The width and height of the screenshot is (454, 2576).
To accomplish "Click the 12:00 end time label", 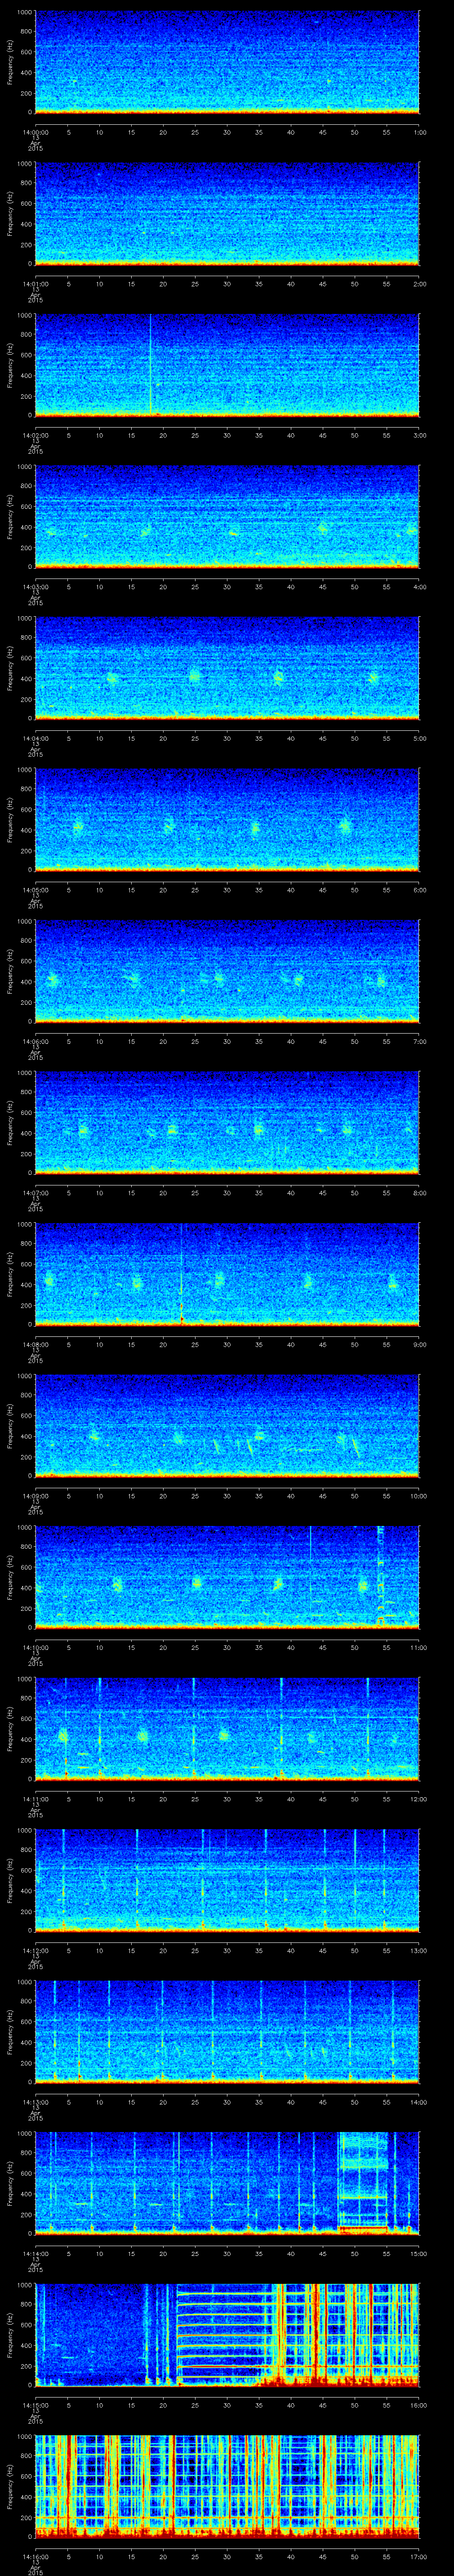I will [x=419, y=1799].
